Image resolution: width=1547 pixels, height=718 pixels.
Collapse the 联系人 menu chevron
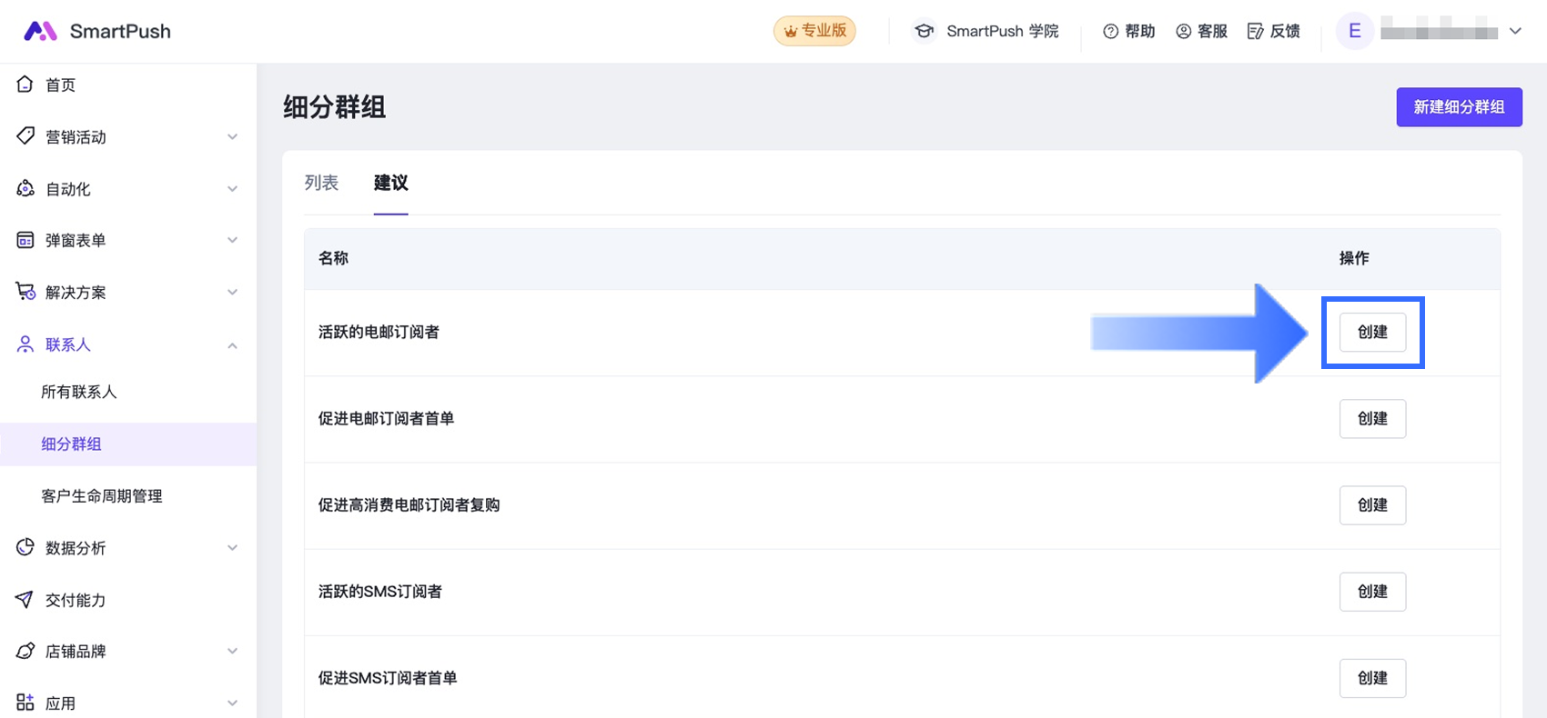[x=232, y=345]
